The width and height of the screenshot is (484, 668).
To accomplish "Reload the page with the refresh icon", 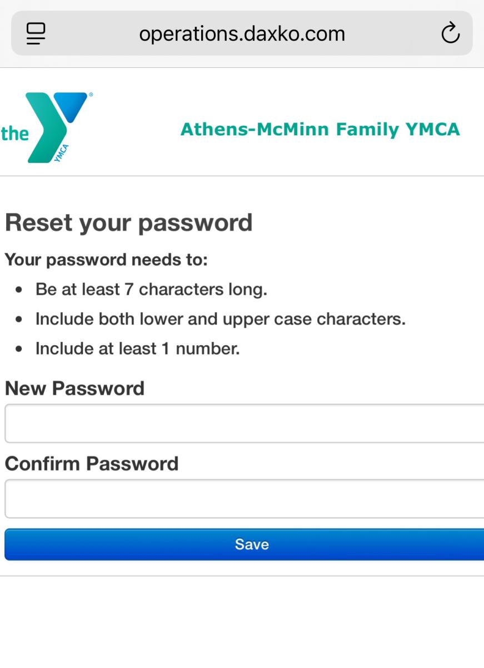I will (x=450, y=33).
